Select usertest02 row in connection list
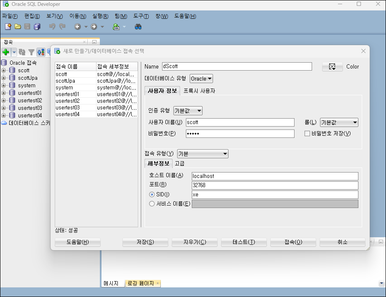Image resolution: width=386 pixels, height=297 pixels. pos(96,101)
